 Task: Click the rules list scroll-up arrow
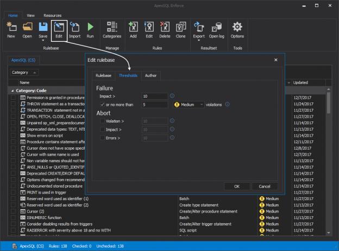tap(329, 89)
